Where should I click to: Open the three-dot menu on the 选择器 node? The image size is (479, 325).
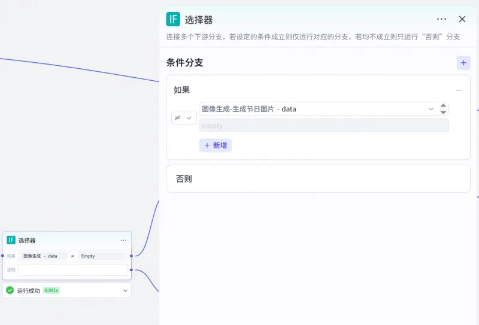coord(123,240)
